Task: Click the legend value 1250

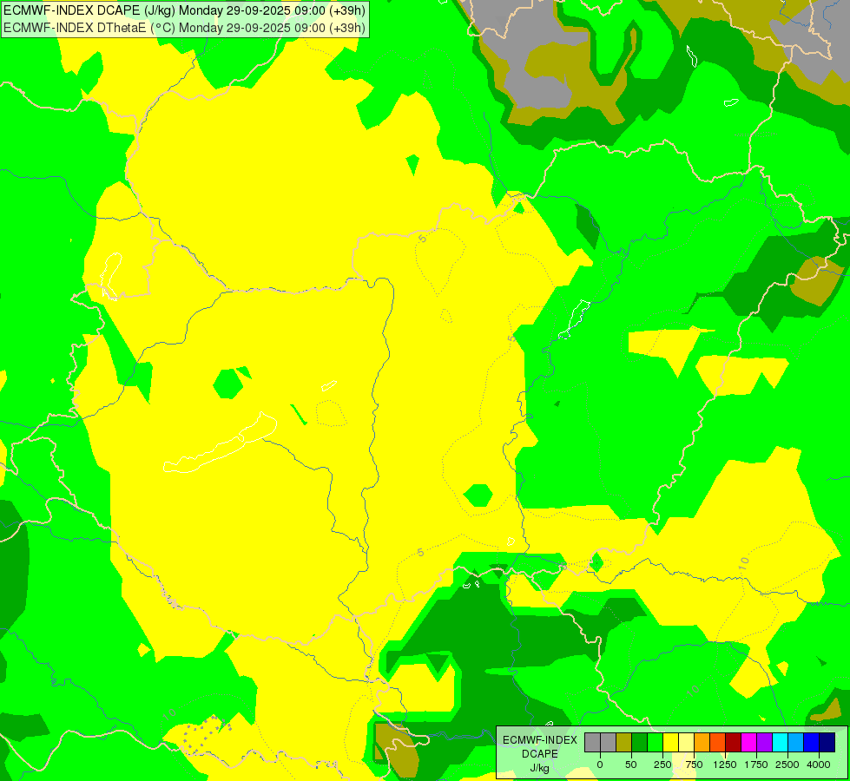Action: click(725, 765)
